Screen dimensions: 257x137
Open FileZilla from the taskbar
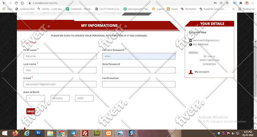(85, 133)
